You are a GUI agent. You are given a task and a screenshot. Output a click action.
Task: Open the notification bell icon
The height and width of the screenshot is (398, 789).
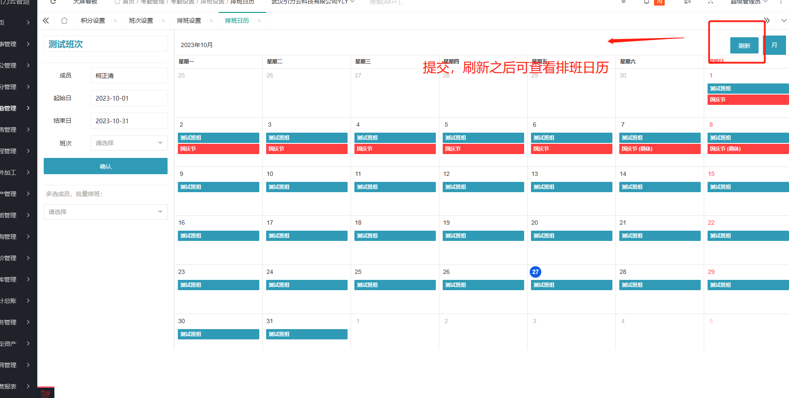(x=646, y=2)
